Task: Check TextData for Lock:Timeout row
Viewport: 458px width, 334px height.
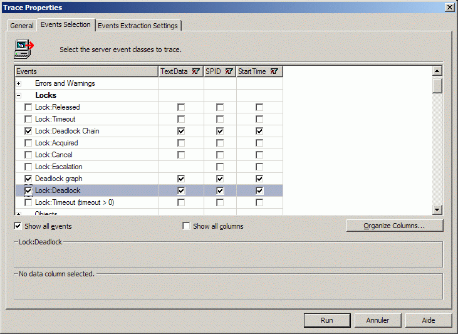Action: (x=181, y=119)
